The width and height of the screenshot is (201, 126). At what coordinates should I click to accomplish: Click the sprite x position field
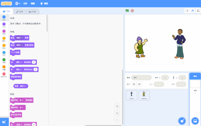point(165,78)
